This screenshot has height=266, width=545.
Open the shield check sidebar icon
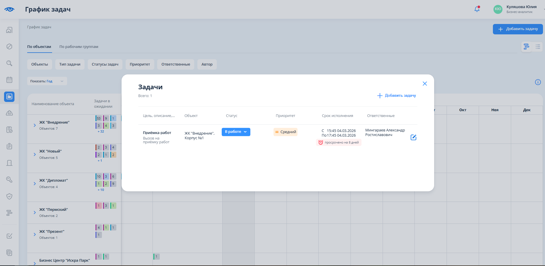click(x=9, y=196)
